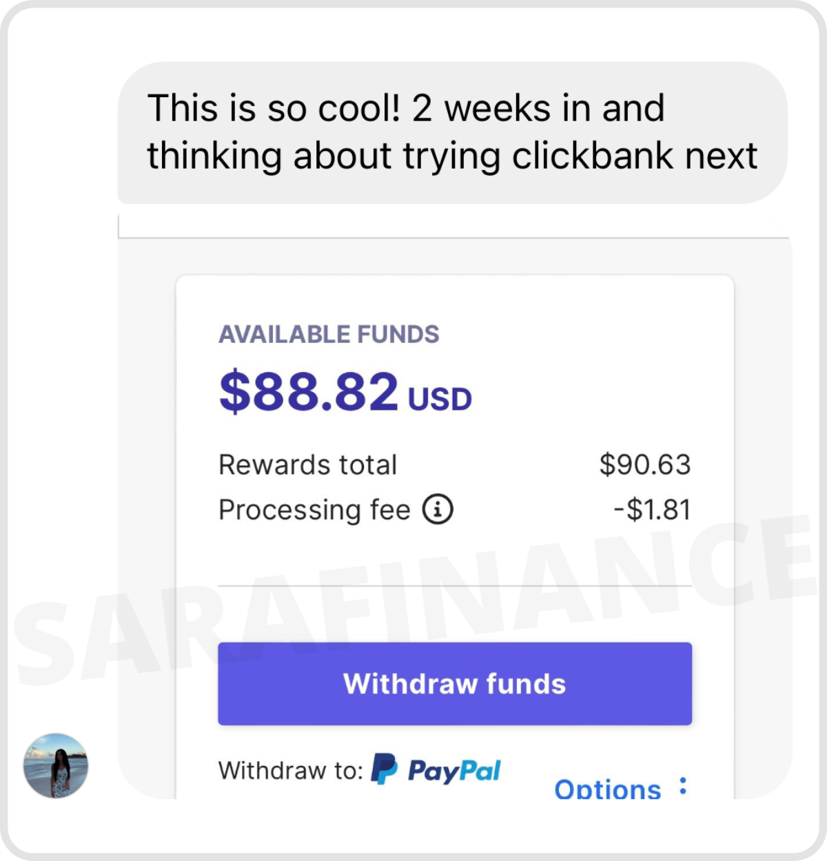Open the three-dot options menu icon
This screenshot has height=861, width=827.
(682, 786)
